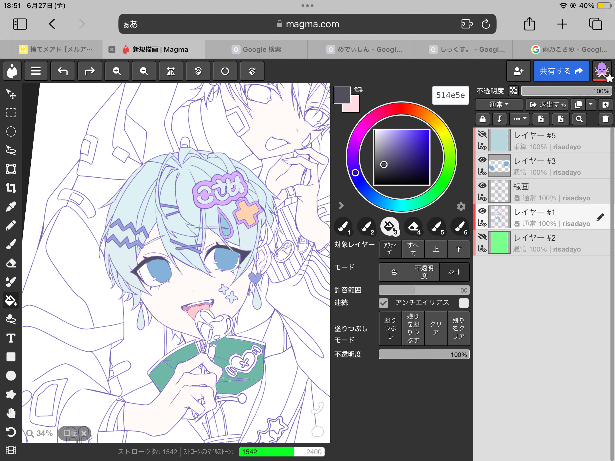This screenshot has width=615, height=461.
Task: Click the 退出する leave button
Action: coord(547,105)
